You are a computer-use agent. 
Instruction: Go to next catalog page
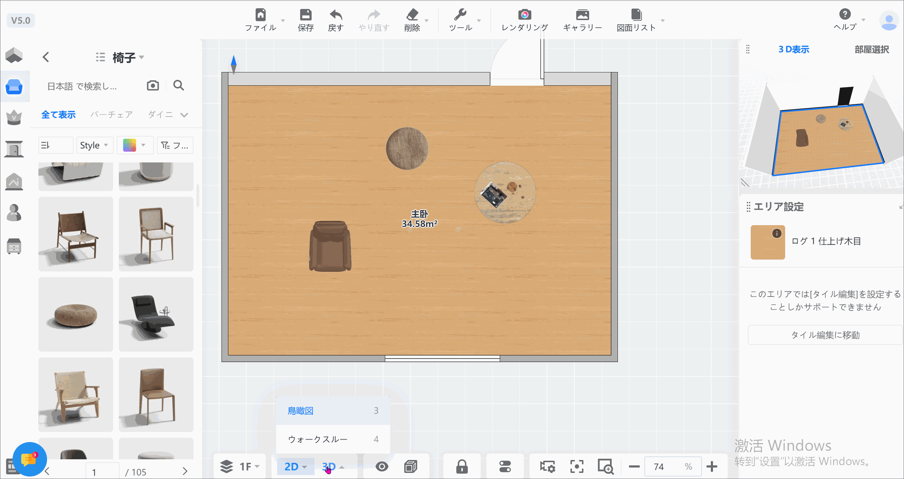[x=185, y=471]
